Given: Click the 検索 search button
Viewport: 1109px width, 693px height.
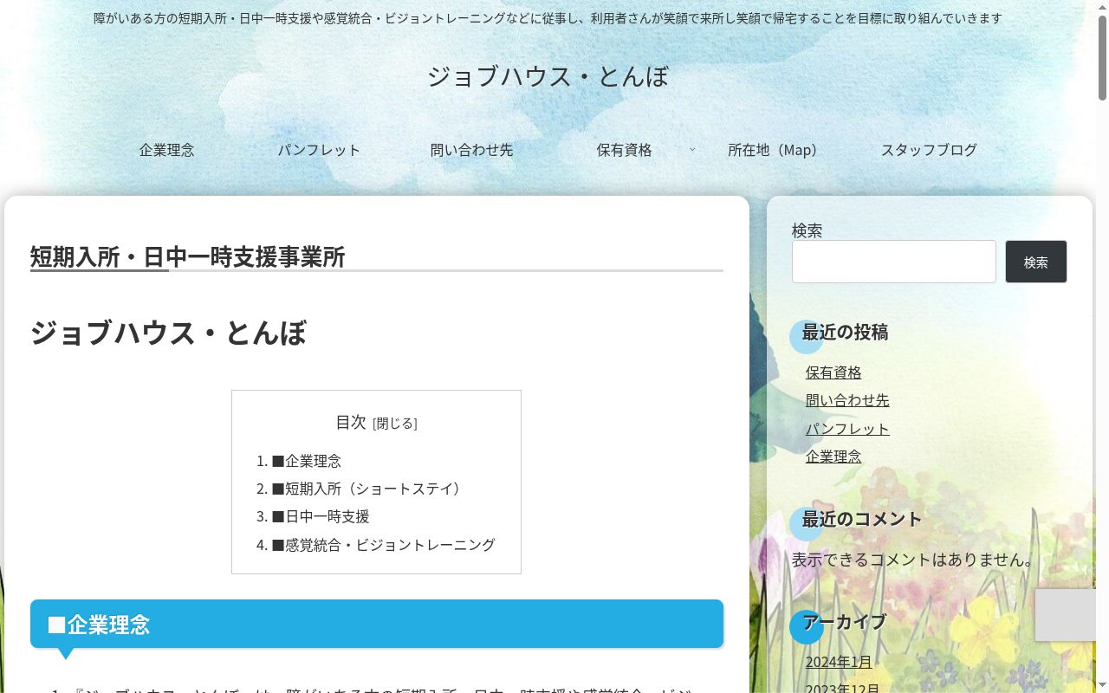Looking at the screenshot, I should click(1036, 262).
